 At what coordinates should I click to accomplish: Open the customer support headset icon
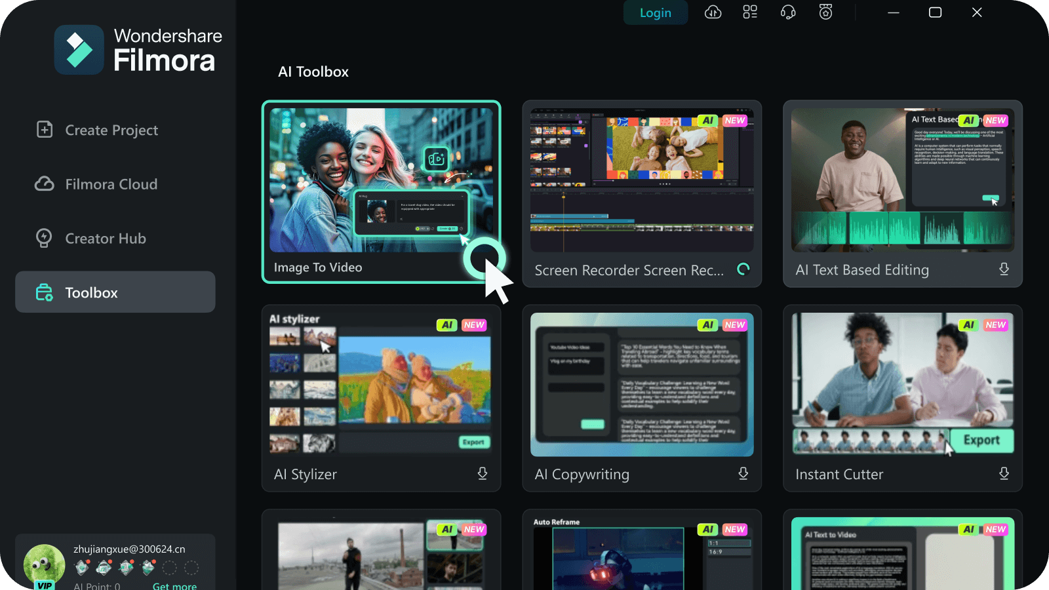point(788,12)
